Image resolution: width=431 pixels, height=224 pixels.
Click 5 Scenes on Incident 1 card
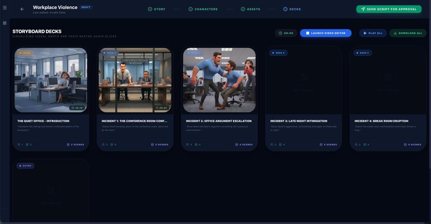coord(160,145)
